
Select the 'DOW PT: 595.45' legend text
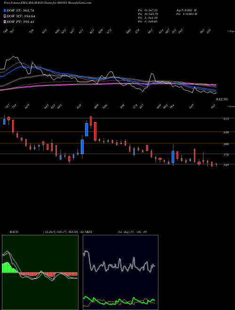tap(20, 22)
